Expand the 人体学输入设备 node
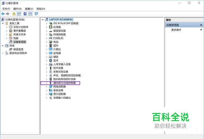204x139 pixels. tap(47, 64)
